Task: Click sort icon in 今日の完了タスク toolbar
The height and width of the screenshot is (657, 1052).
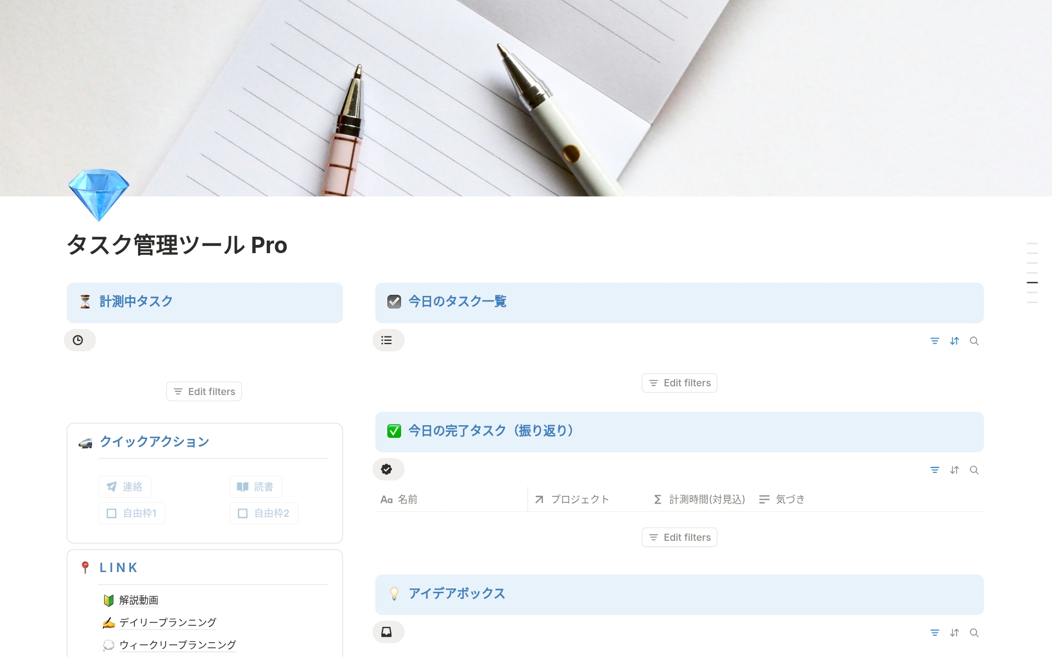Action: tap(954, 470)
